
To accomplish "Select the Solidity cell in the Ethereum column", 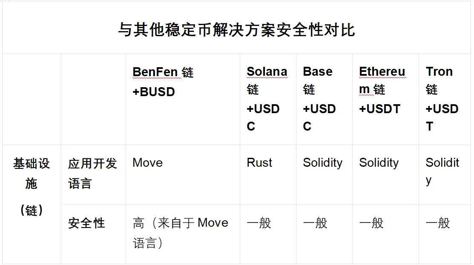I will [379, 163].
